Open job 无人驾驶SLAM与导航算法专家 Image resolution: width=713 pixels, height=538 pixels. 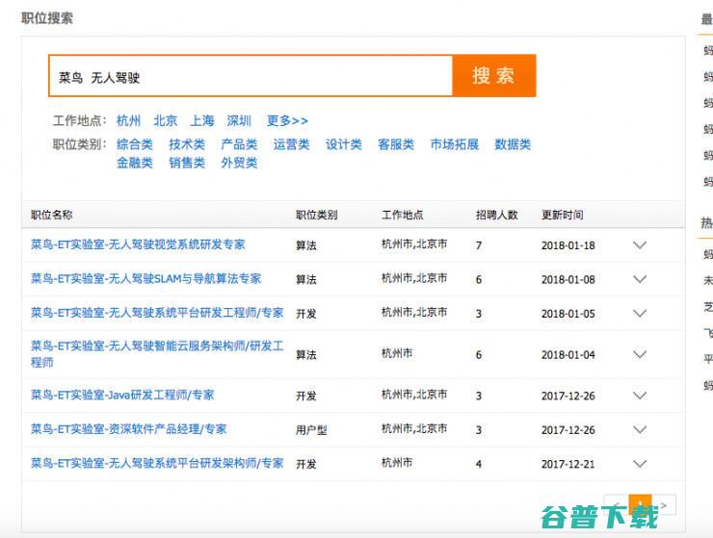(145, 278)
